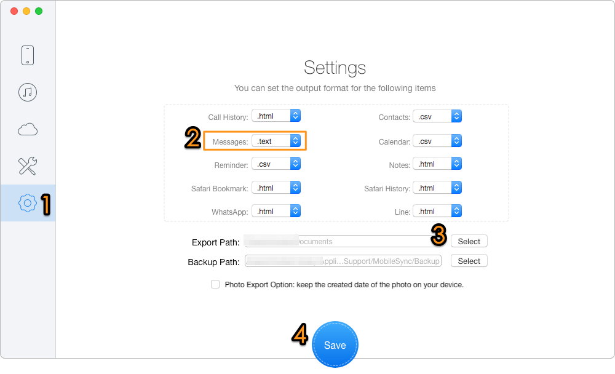Click the Backup Path text field

343,261
